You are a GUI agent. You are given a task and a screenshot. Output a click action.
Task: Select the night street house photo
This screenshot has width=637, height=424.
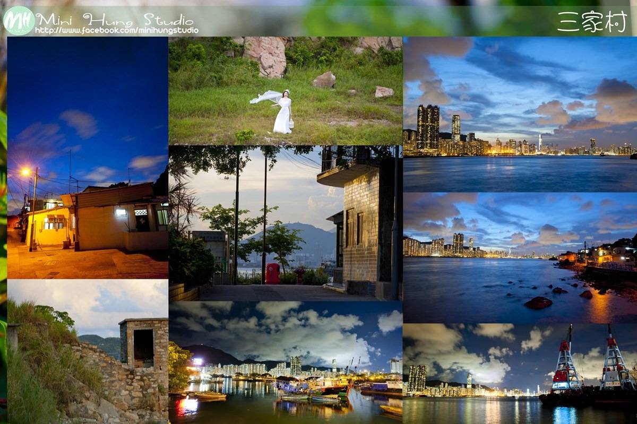pyautogui.click(x=88, y=158)
